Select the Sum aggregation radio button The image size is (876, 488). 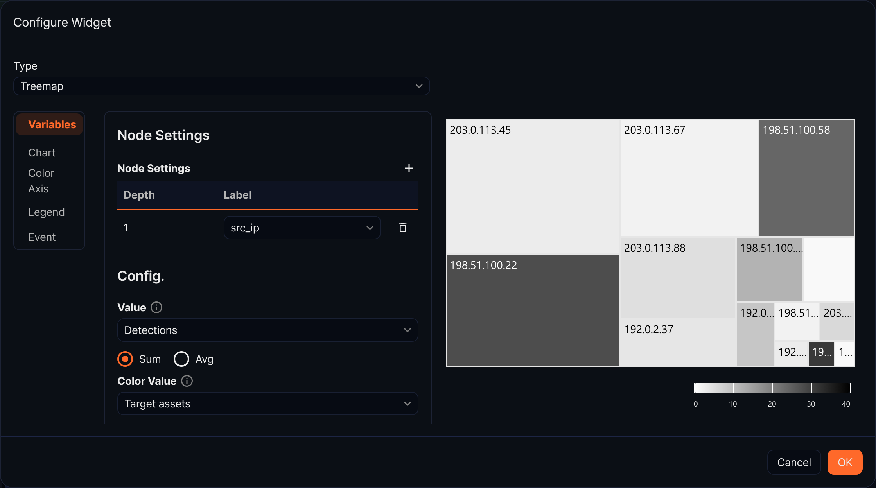click(125, 359)
